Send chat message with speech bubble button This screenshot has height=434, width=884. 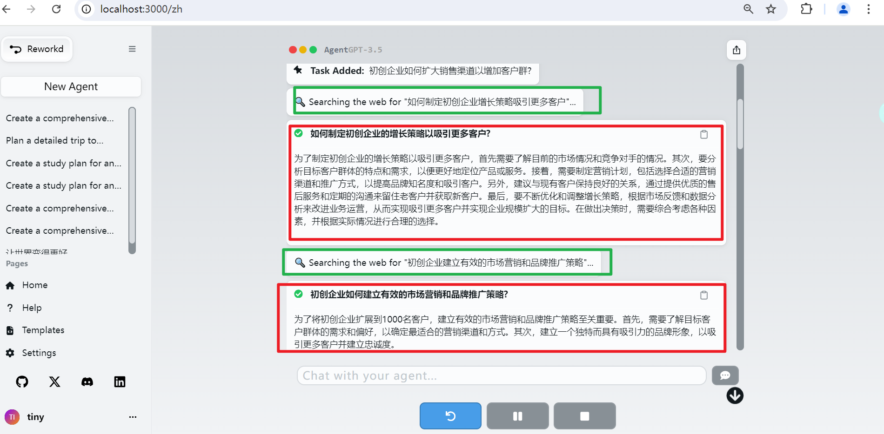725,375
